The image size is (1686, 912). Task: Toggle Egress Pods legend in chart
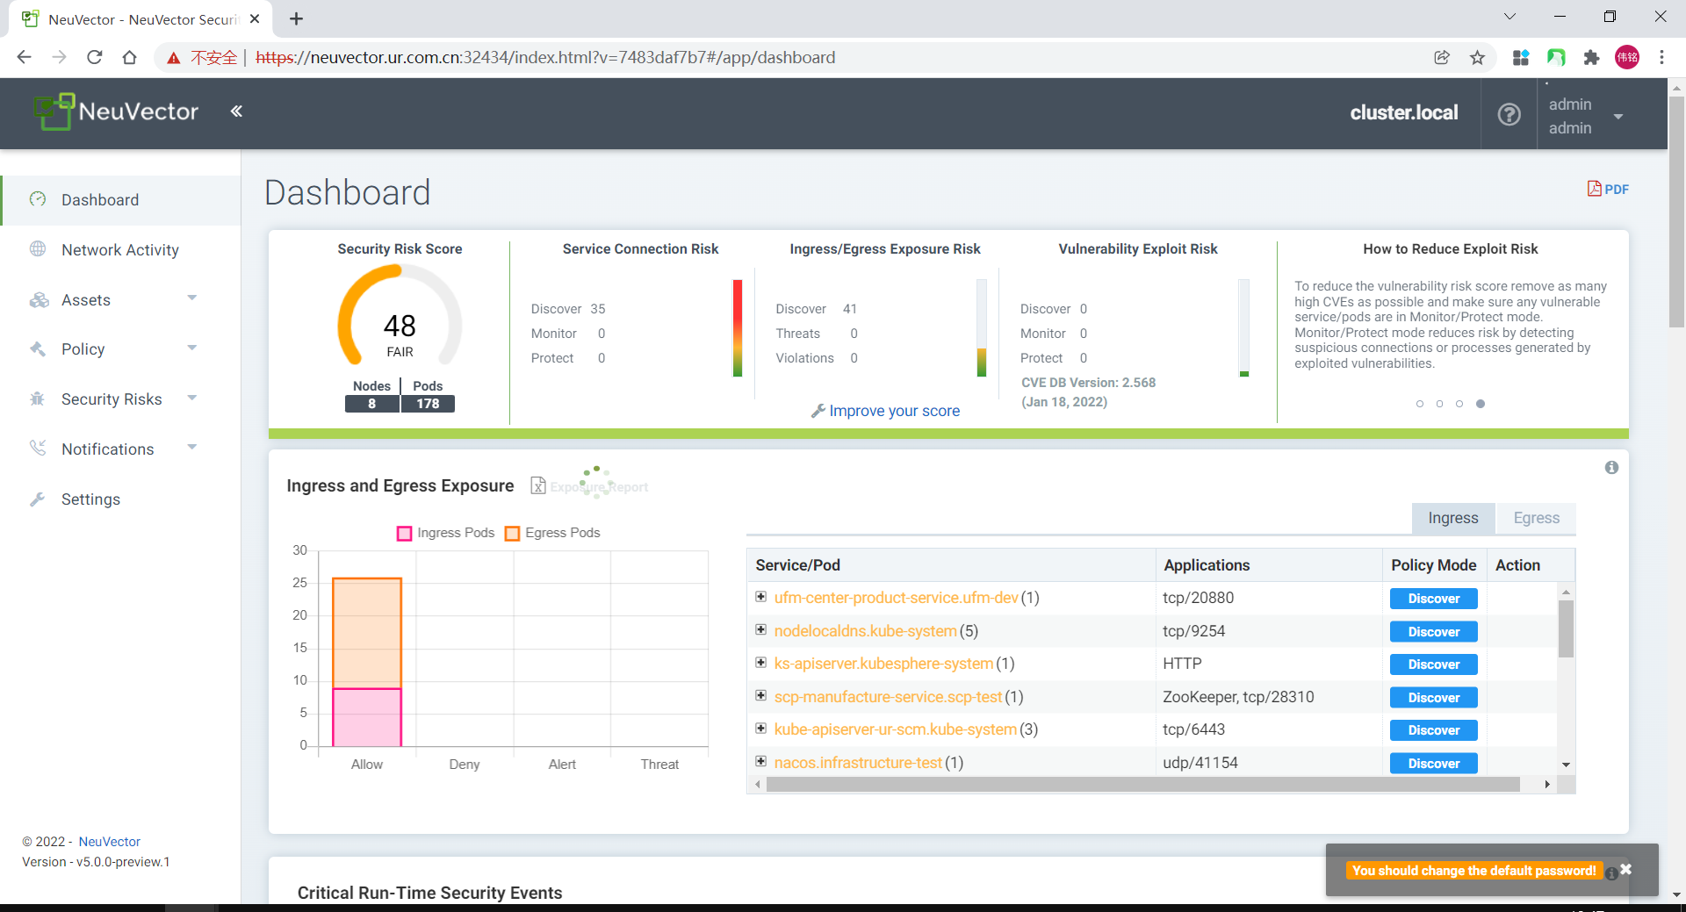pos(553,533)
